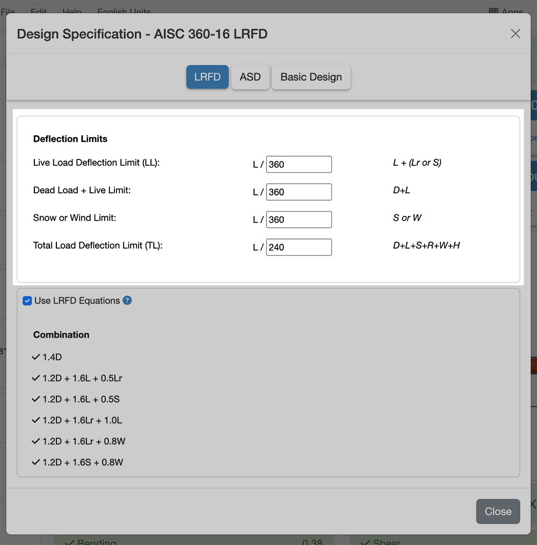
Task: Select the LRFD tab
Action: 207,77
